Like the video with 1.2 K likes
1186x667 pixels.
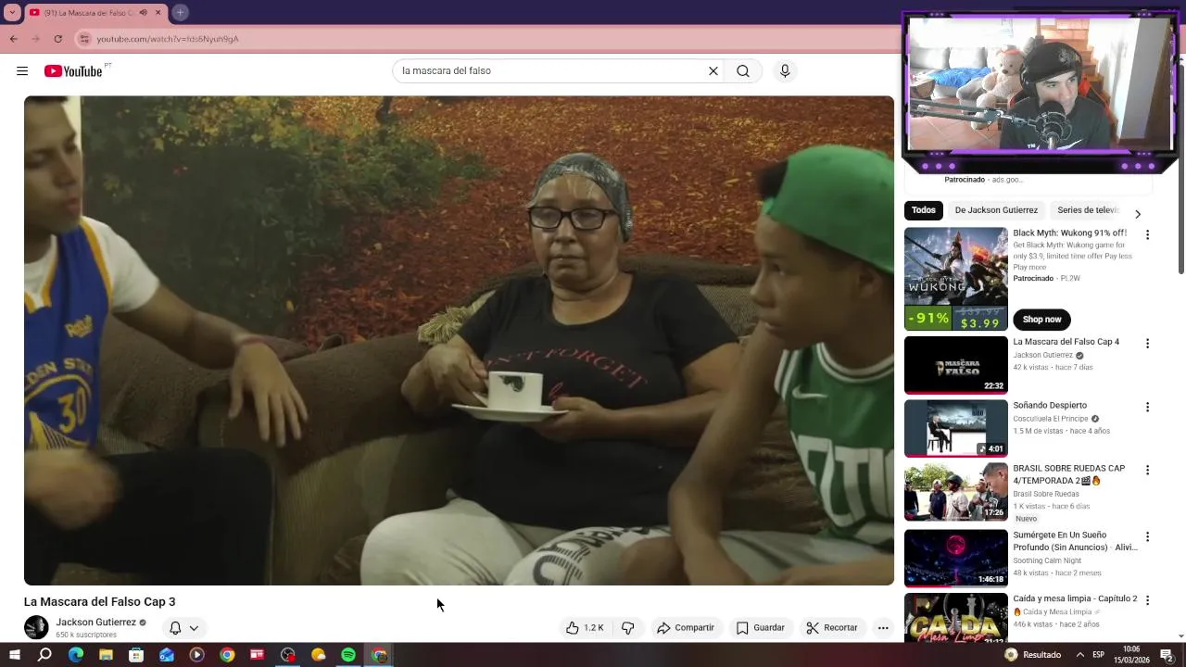(x=585, y=628)
